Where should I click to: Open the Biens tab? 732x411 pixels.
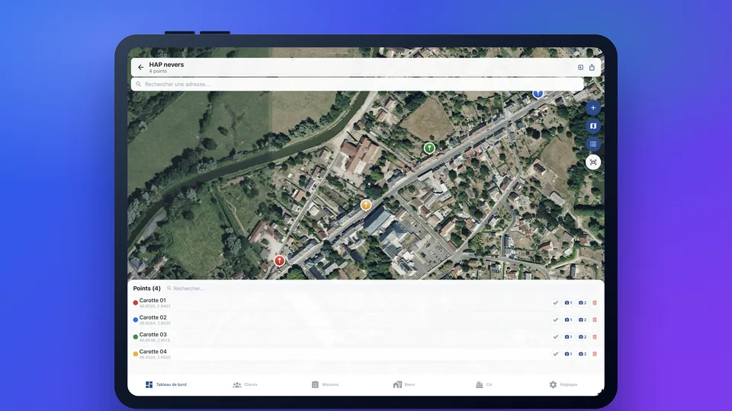pyautogui.click(x=404, y=385)
